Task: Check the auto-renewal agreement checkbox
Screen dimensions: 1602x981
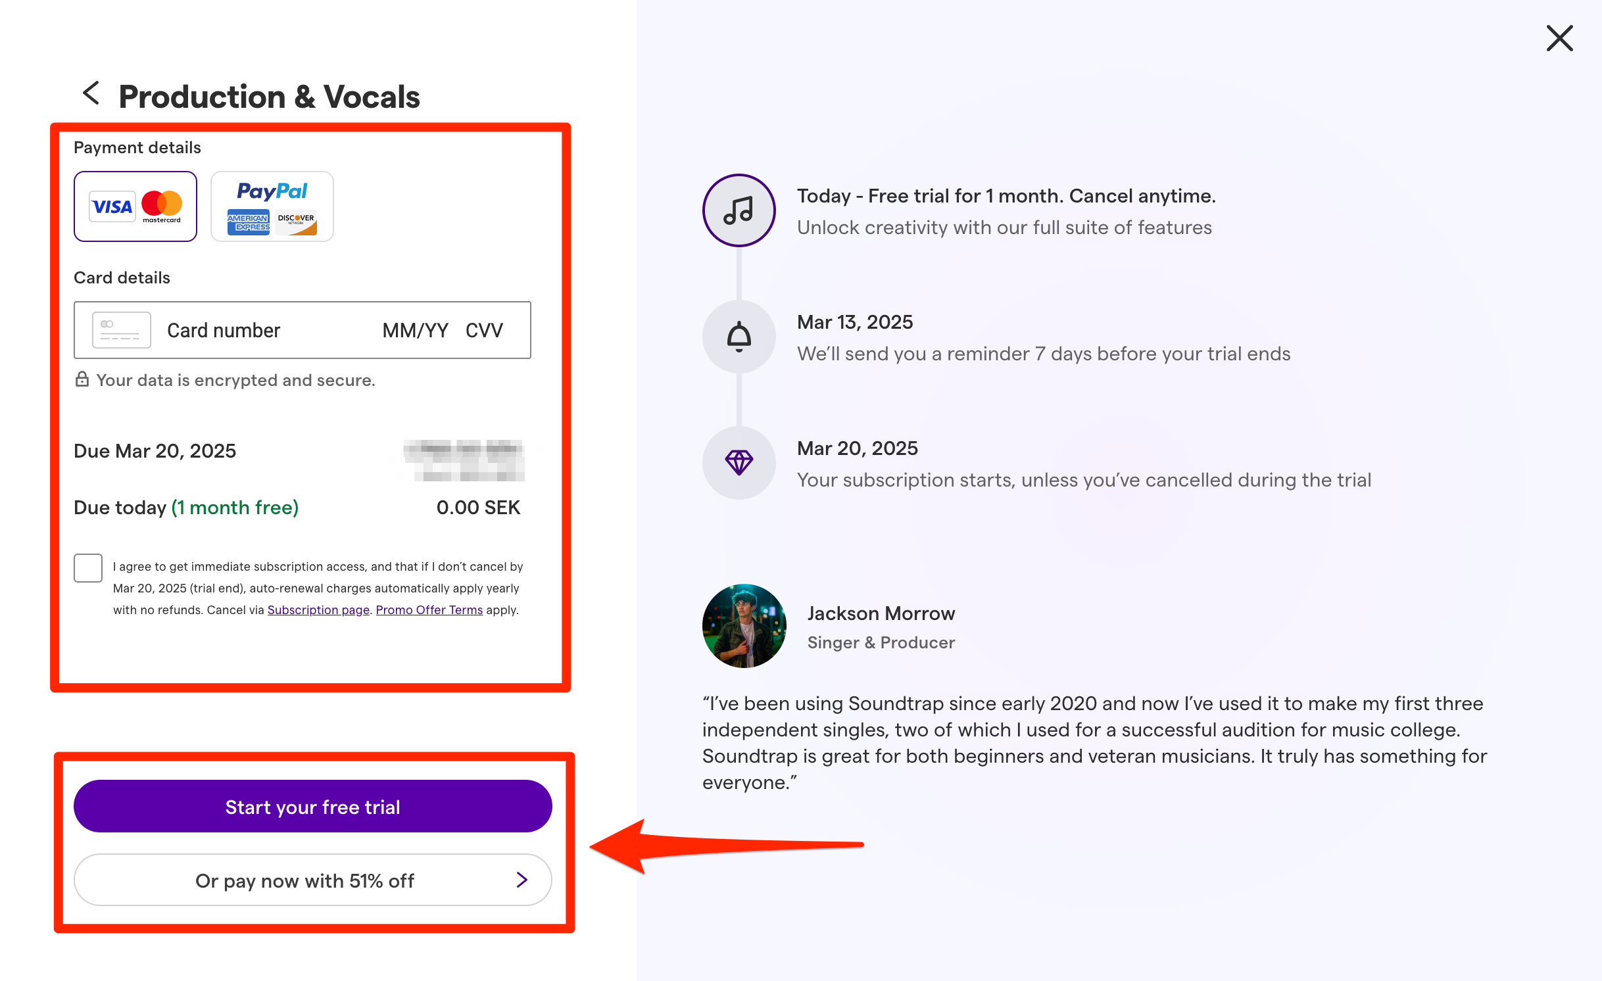Action: pos(87,568)
